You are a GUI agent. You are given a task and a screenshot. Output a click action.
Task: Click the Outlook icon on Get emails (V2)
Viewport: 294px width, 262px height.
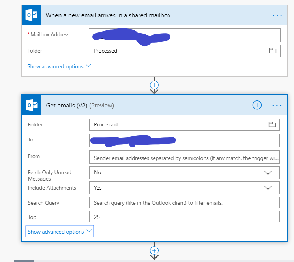[x=32, y=105]
